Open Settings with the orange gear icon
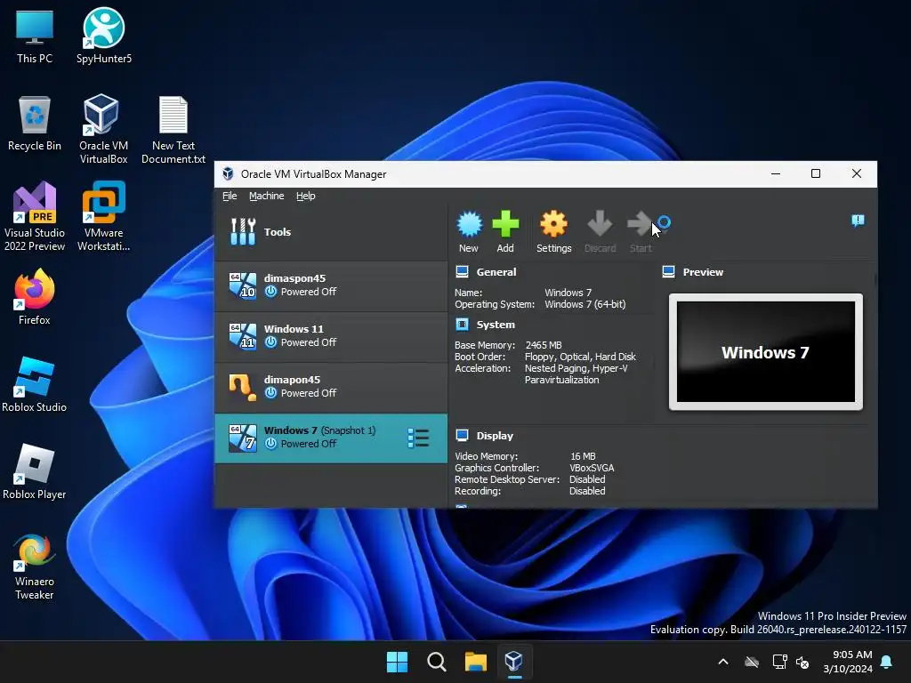The width and height of the screenshot is (911, 683). pyautogui.click(x=553, y=224)
